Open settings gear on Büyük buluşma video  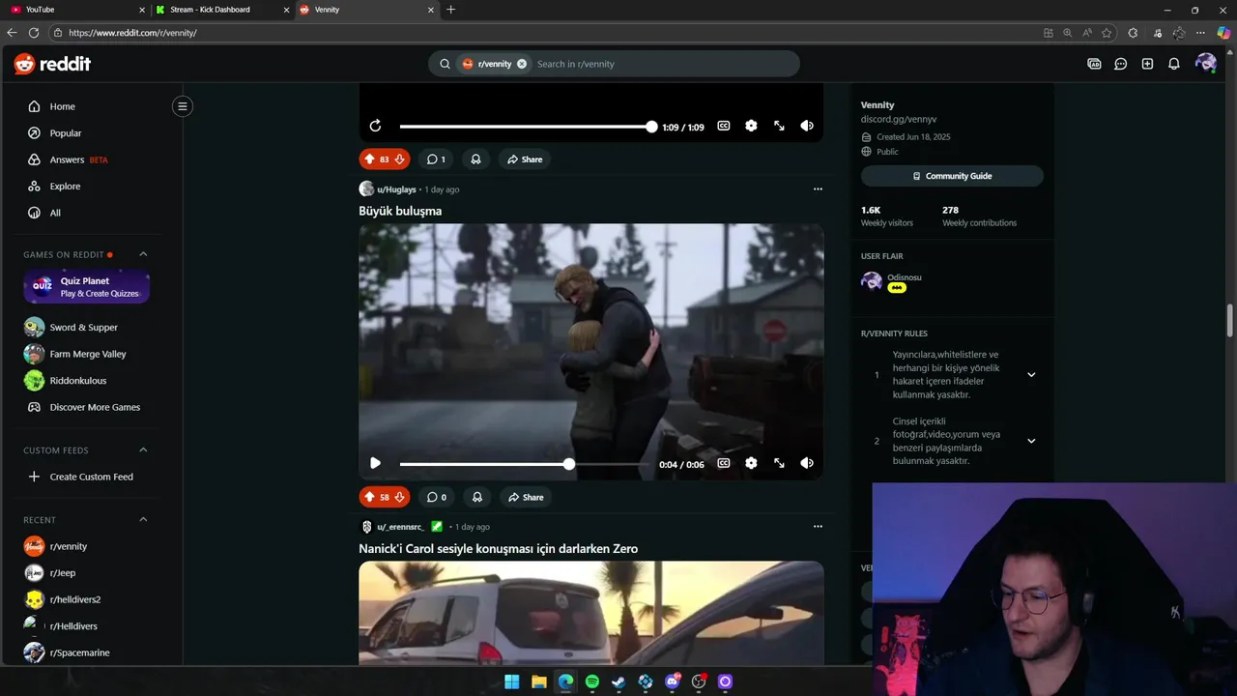(x=751, y=463)
